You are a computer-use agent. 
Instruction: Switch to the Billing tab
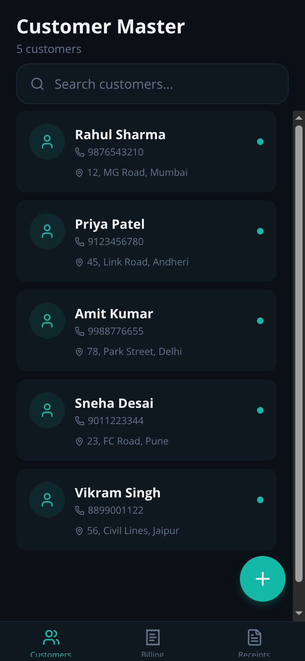[152, 643]
